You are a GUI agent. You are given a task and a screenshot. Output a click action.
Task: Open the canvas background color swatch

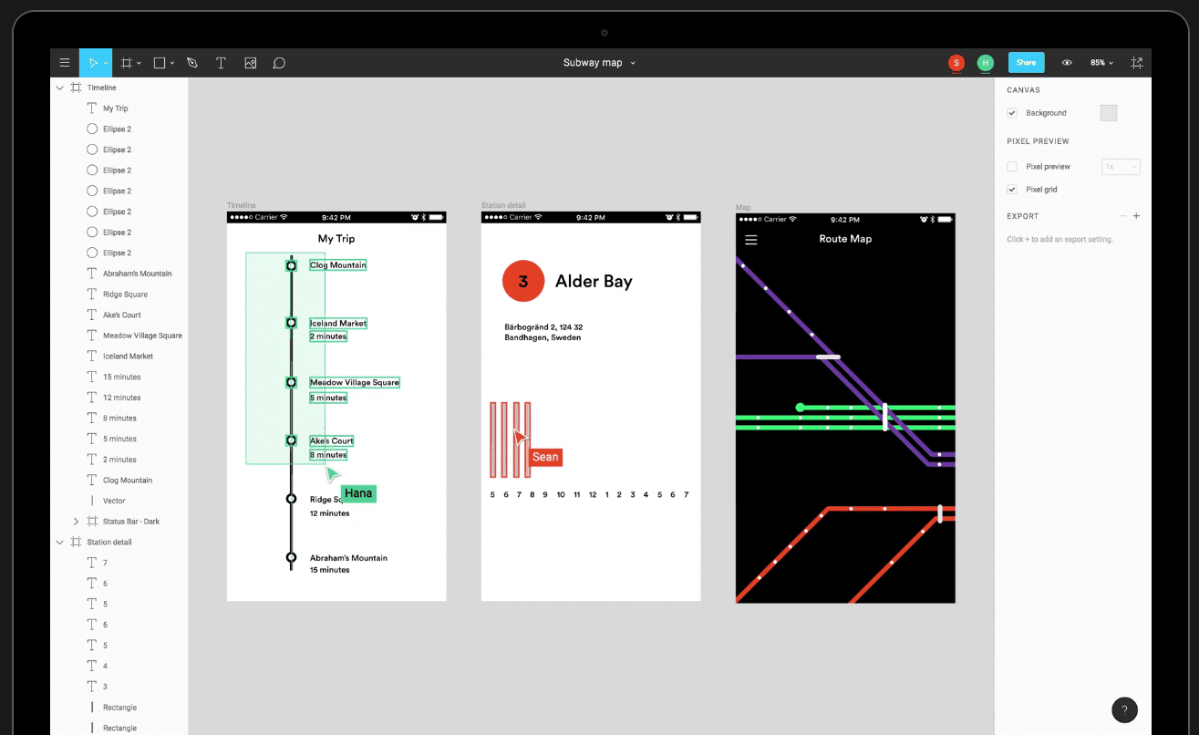point(1108,113)
